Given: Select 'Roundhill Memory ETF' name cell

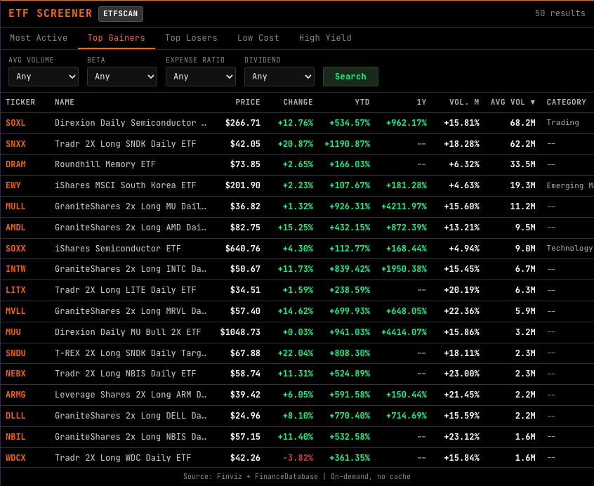Looking at the screenshot, I should (x=105, y=164).
